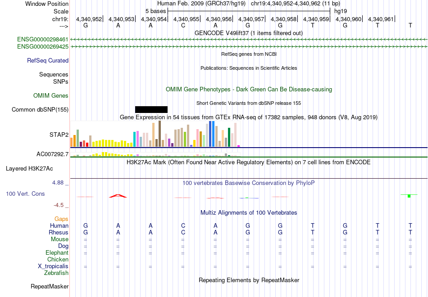428x297 pixels.
Task: Click the Layered H3K27Ac track label
Action: [29, 169]
